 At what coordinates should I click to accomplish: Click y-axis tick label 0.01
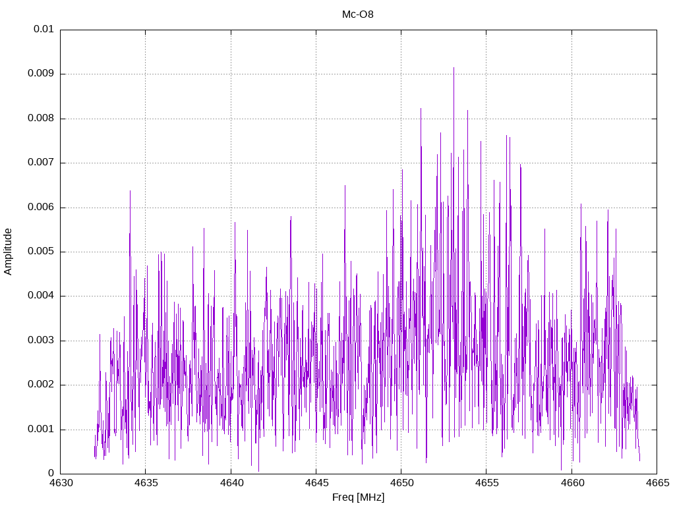pyautogui.click(x=44, y=29)
